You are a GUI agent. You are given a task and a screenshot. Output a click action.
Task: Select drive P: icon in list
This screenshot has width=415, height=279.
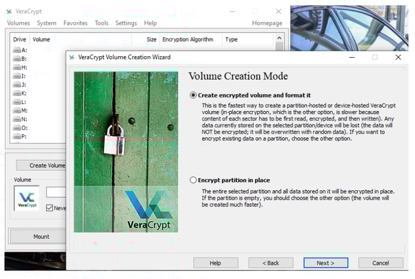click(17, 137)
